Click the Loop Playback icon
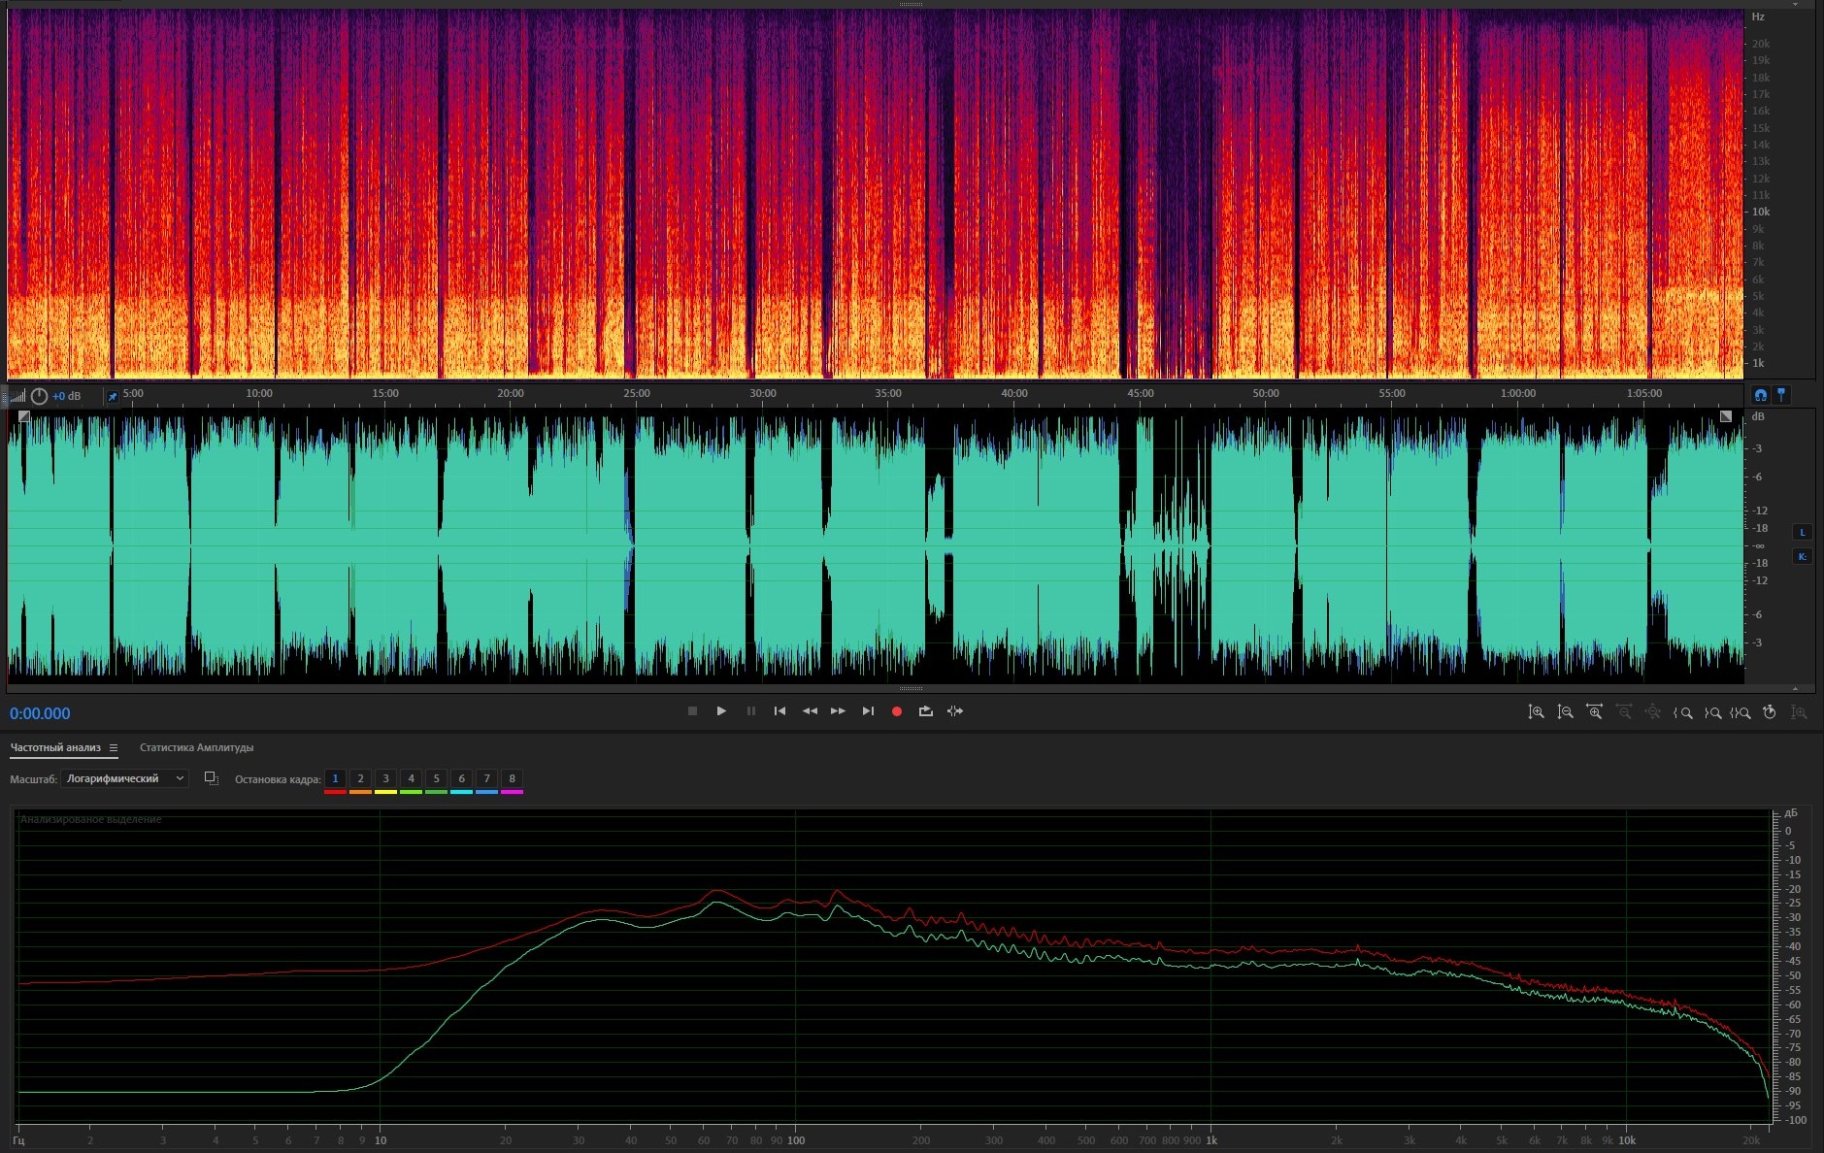 (926, 711)
